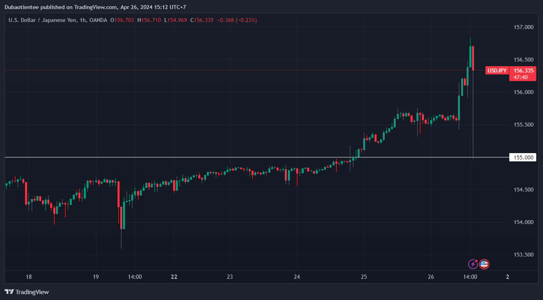Viewport: 543px width, 300px height.
Task: Select the 155.000 horizontal line price label
Action: pos(523,157)
